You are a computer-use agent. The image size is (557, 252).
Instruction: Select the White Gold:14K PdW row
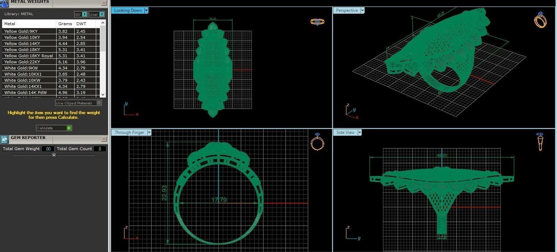click(51, 93)
